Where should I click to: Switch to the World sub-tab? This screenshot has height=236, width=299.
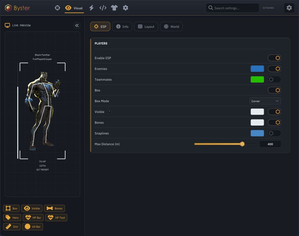click(171, 27)
